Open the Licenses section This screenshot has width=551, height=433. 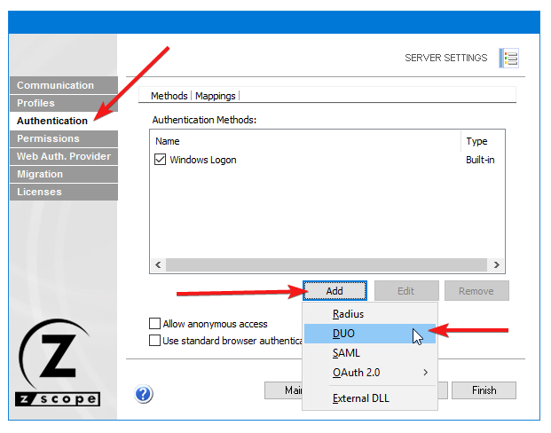[64, 192]
